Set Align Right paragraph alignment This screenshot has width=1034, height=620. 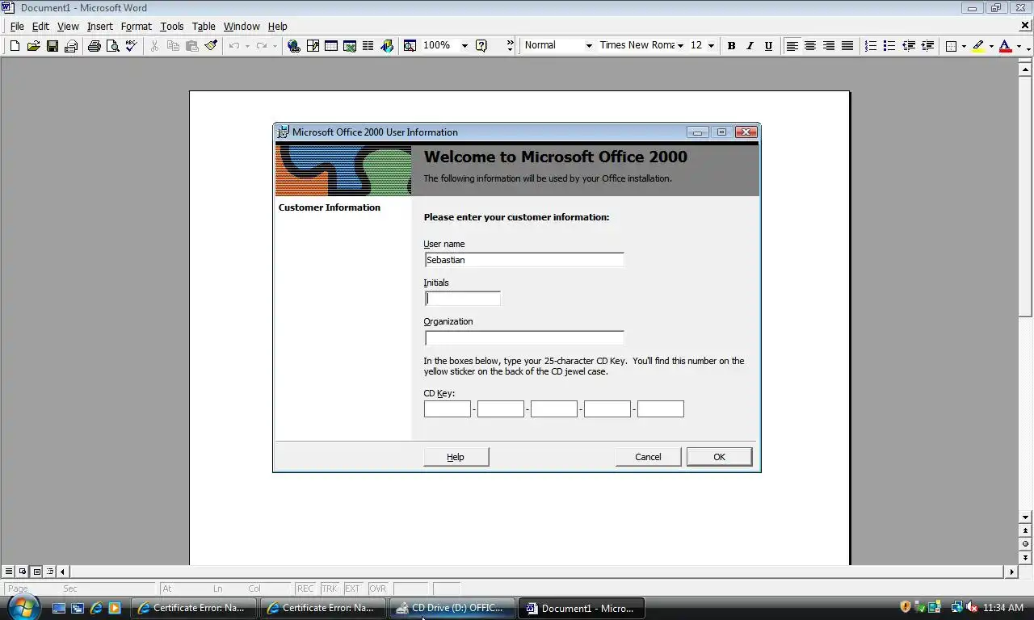(829, 46)
